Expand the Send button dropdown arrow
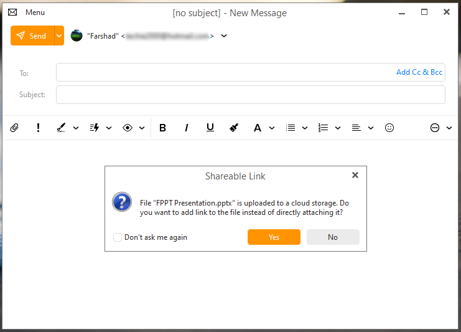 [59, 36]
